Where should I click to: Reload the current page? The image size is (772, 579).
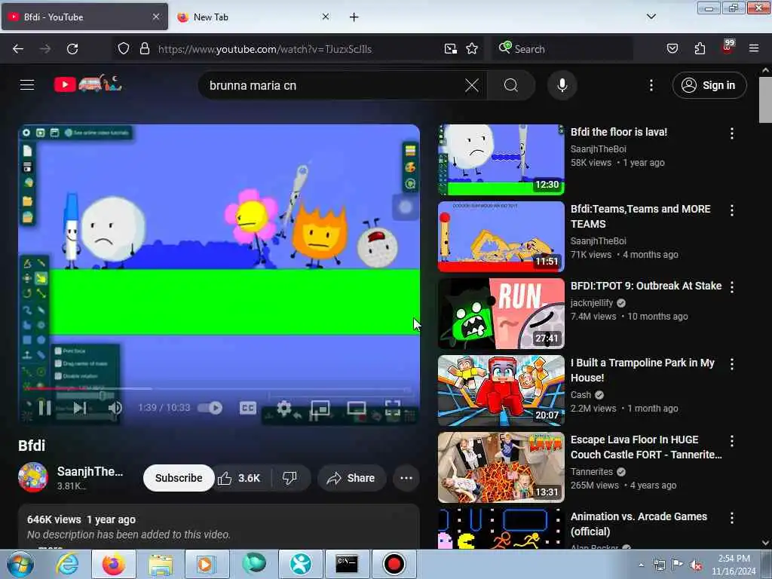pos(72,49)
